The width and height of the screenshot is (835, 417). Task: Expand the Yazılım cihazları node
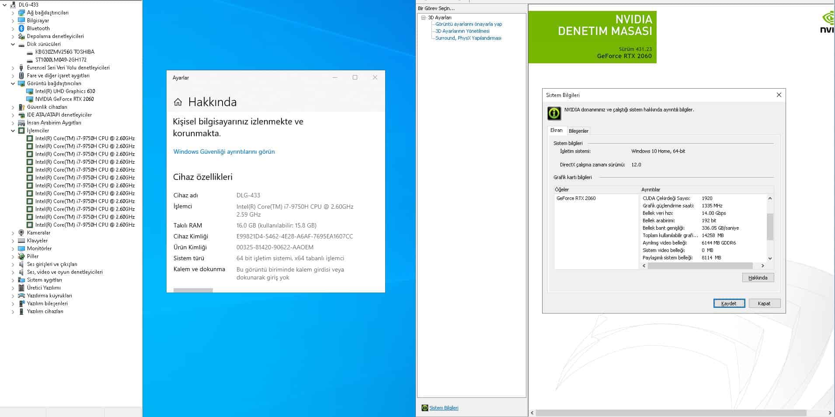pos(13,311)
